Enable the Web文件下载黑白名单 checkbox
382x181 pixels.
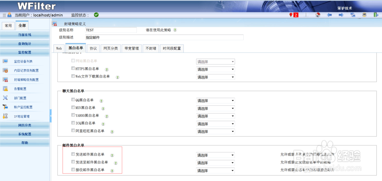click(73, 76)
